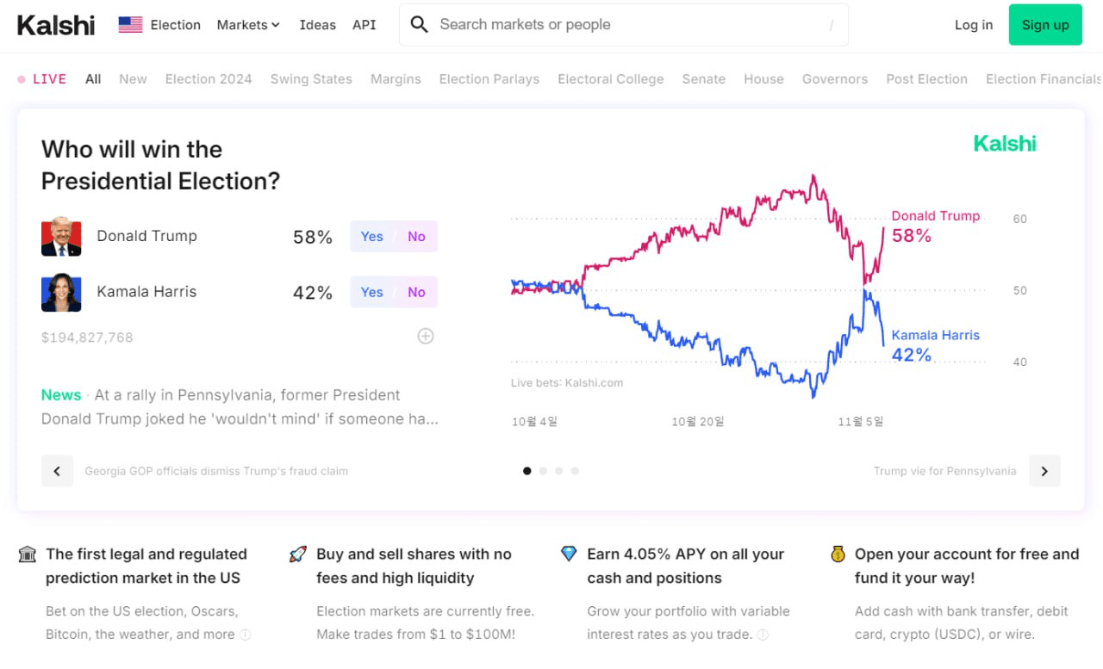The height and width of the screenshot is (669, 1103).
Task: Select the New category tab
Action: 133,79
